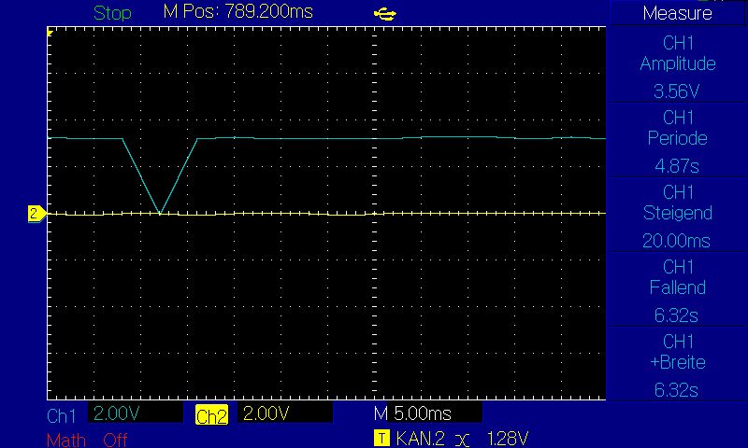Click the bottom tip of the cyan V-shaped dip

click(x=160, y=213)
